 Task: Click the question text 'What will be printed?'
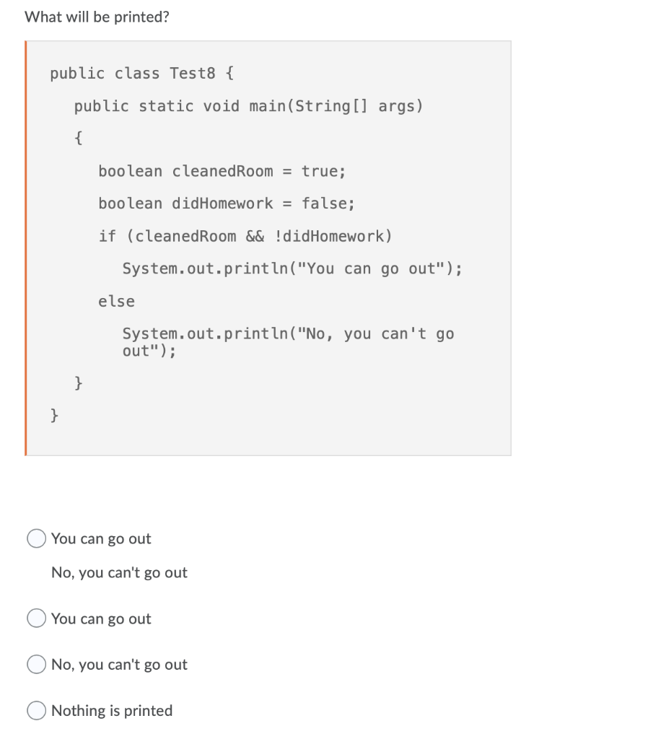click(96, 17)
